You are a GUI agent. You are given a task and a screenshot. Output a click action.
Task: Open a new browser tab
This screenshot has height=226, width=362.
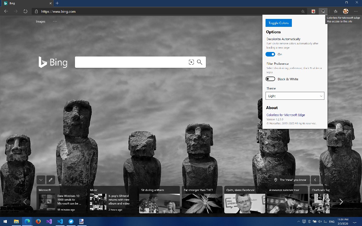[x=57, y=3]
